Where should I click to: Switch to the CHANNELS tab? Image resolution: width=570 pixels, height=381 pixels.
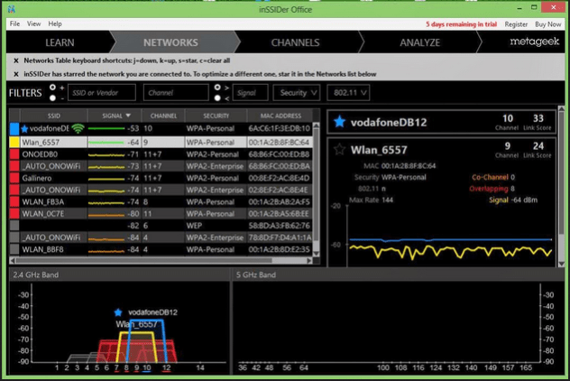pyautogui.click(x=295, y=42)
